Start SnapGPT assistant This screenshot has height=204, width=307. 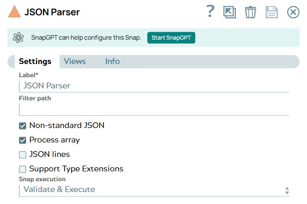click(x=171, y=38)
